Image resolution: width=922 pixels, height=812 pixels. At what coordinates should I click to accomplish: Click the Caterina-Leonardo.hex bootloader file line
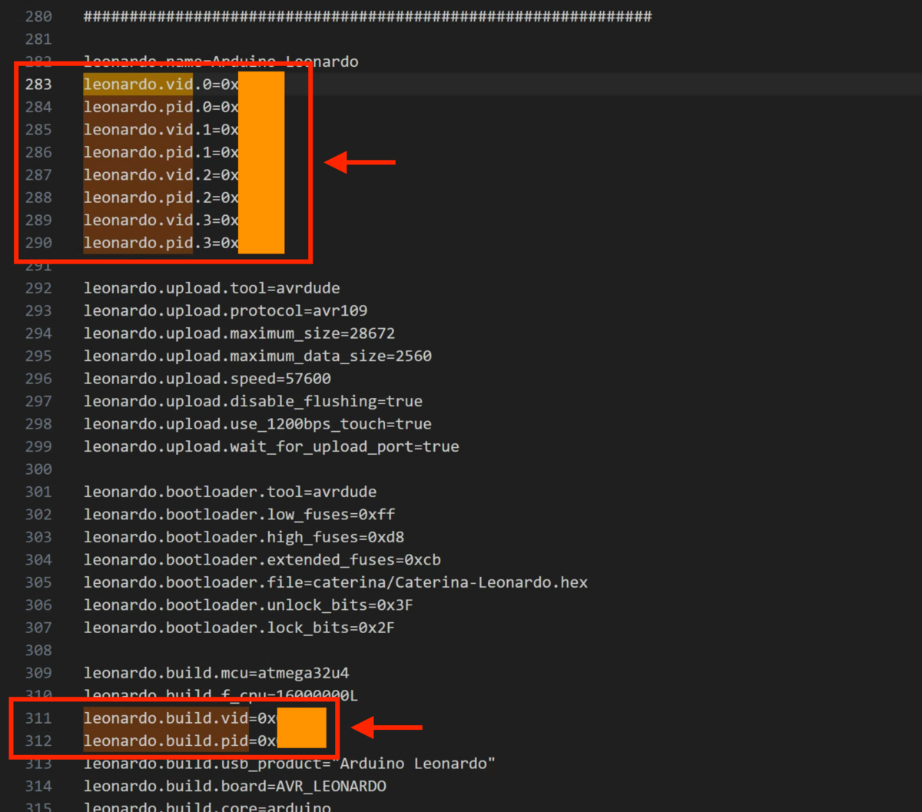point(336,582)
